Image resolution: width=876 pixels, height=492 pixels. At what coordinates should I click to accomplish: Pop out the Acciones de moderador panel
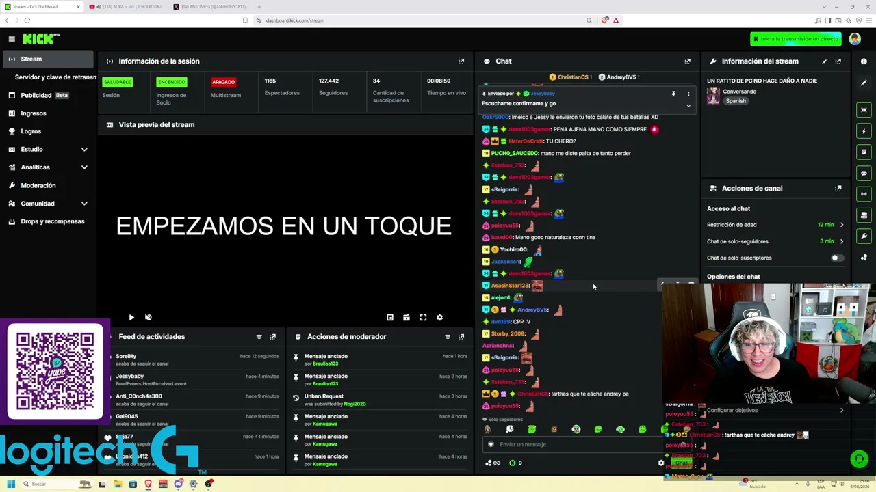(461, 337)
